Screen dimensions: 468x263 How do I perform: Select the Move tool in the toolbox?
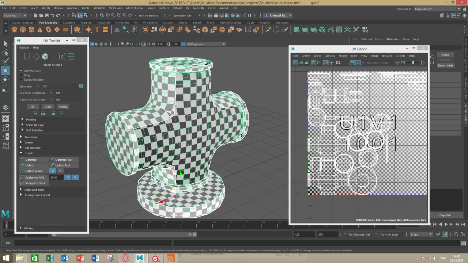(5, 70)
